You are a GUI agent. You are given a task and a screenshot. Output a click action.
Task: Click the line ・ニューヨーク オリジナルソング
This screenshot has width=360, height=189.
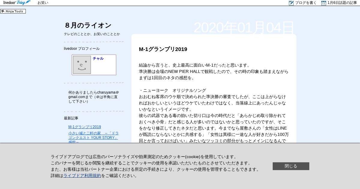tap(172, 90)
